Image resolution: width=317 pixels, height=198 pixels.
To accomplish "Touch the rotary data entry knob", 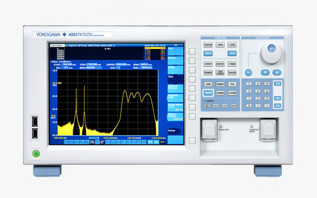I will (x=271, y=53).
